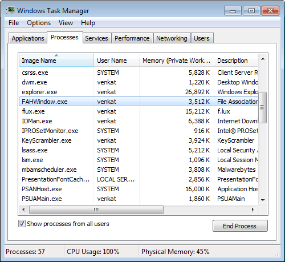Click the 16,000 K memory value

[197, 189]
